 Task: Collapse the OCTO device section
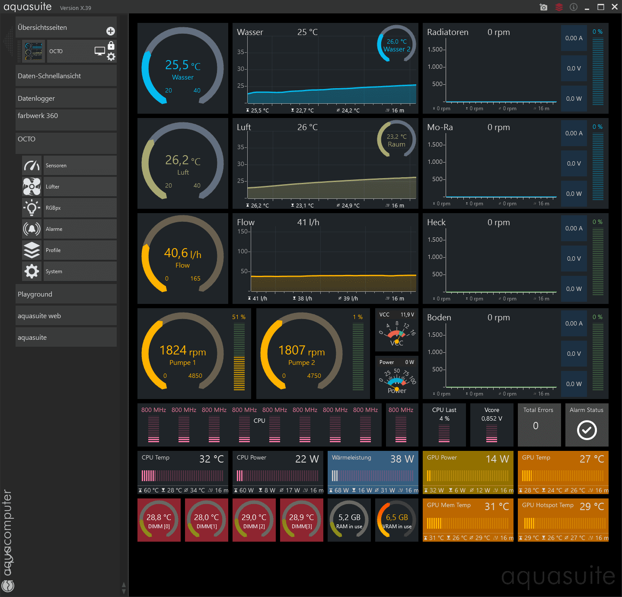click(66, 143)
